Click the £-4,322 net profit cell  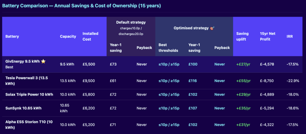click(268, 124)
